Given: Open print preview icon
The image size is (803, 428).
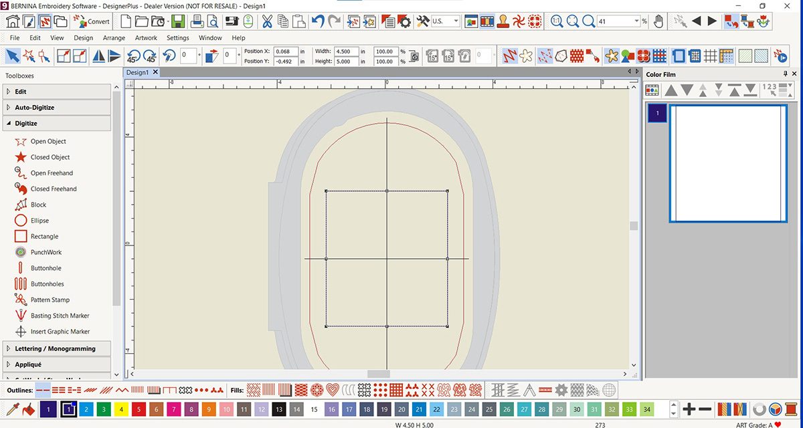Looking at the screenshot, I should pos(214,21).
